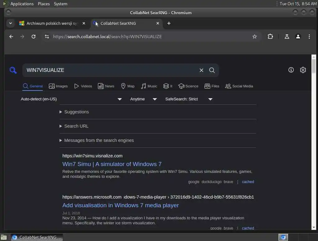318x241 pixels.
Task: Open the Places menu
Action: (x=44, y=4)
